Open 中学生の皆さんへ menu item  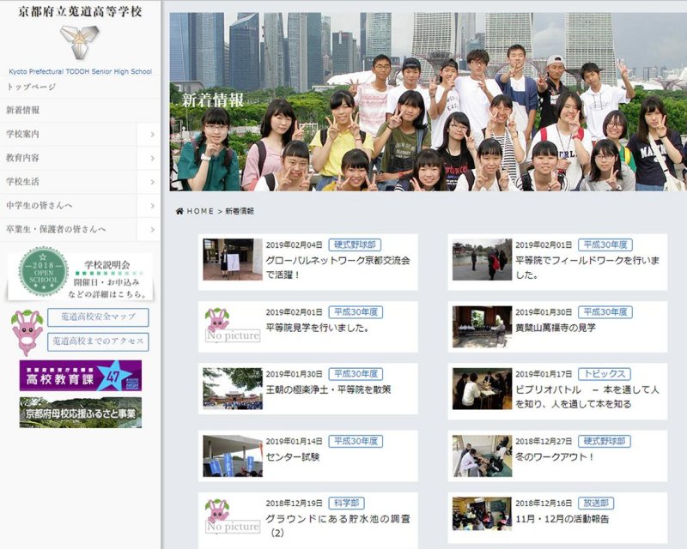pyautogui.click(x=40, y=206)
